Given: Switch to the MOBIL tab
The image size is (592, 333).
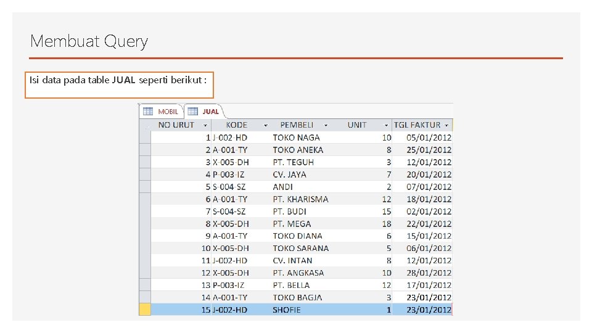Looking at the screenshot, I should point(168,112).
